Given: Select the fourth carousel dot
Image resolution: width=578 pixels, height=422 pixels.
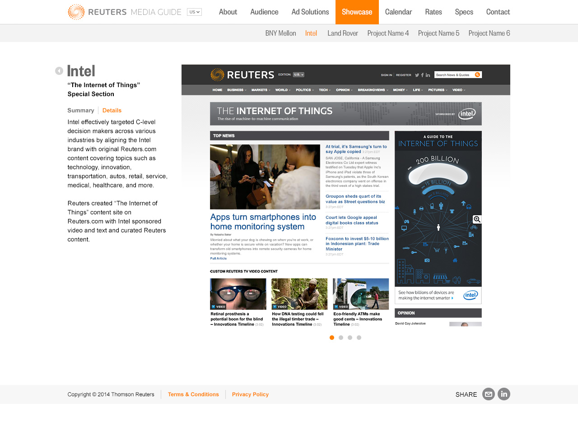Looking at the screenshot, I should click(359, 338).
